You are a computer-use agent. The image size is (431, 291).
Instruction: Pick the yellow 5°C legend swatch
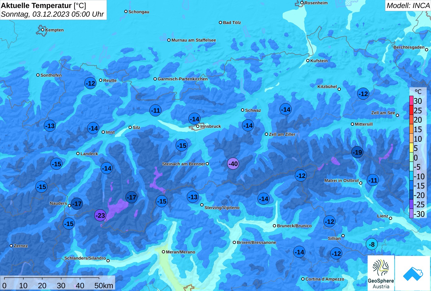(411, 148)
